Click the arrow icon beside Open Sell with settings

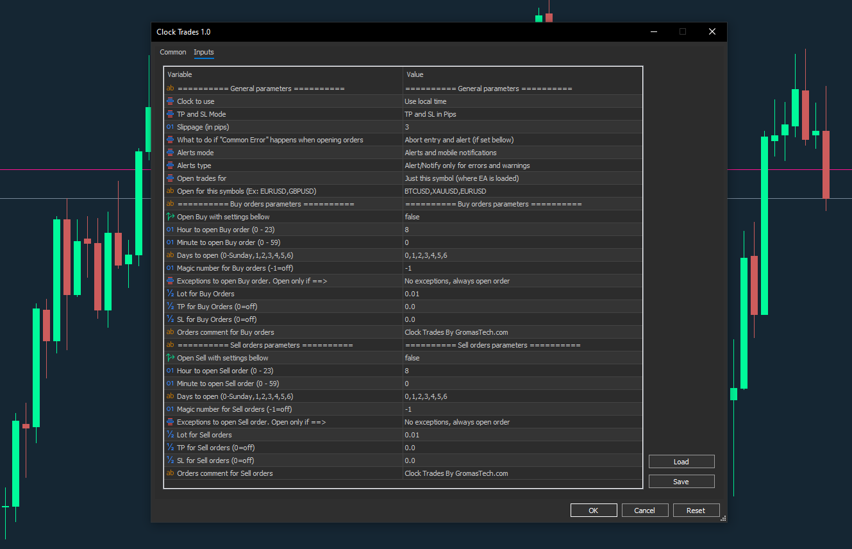coord(170,358)
